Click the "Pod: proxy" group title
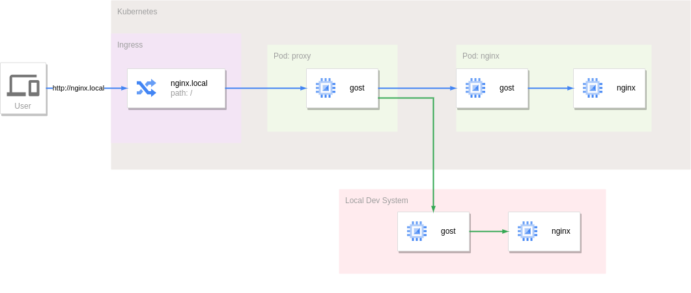 (292, 56)
